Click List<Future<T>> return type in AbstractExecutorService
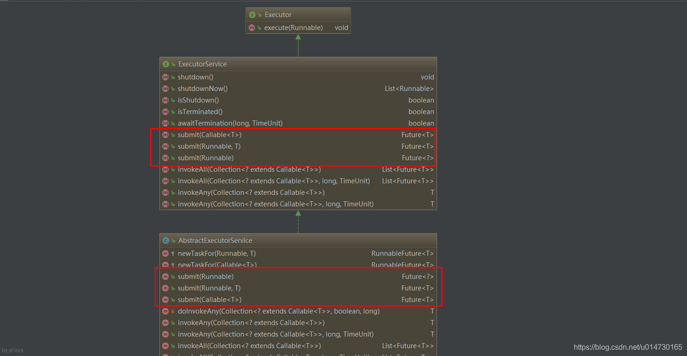The image size is (687, 356). pyautogui.click(x=408, y=346)
